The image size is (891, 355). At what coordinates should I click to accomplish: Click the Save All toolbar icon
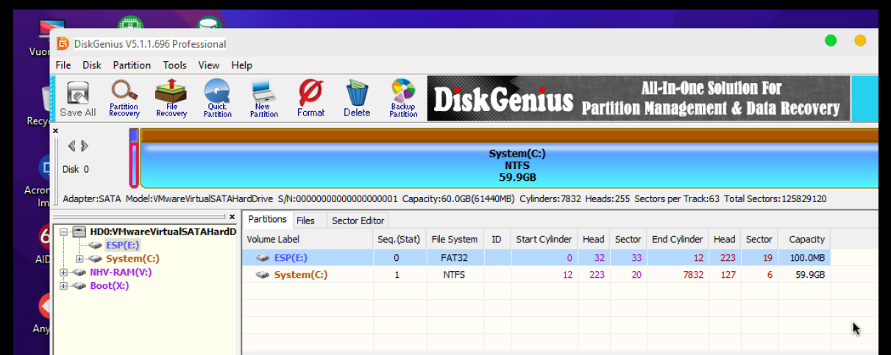point(77,98)
